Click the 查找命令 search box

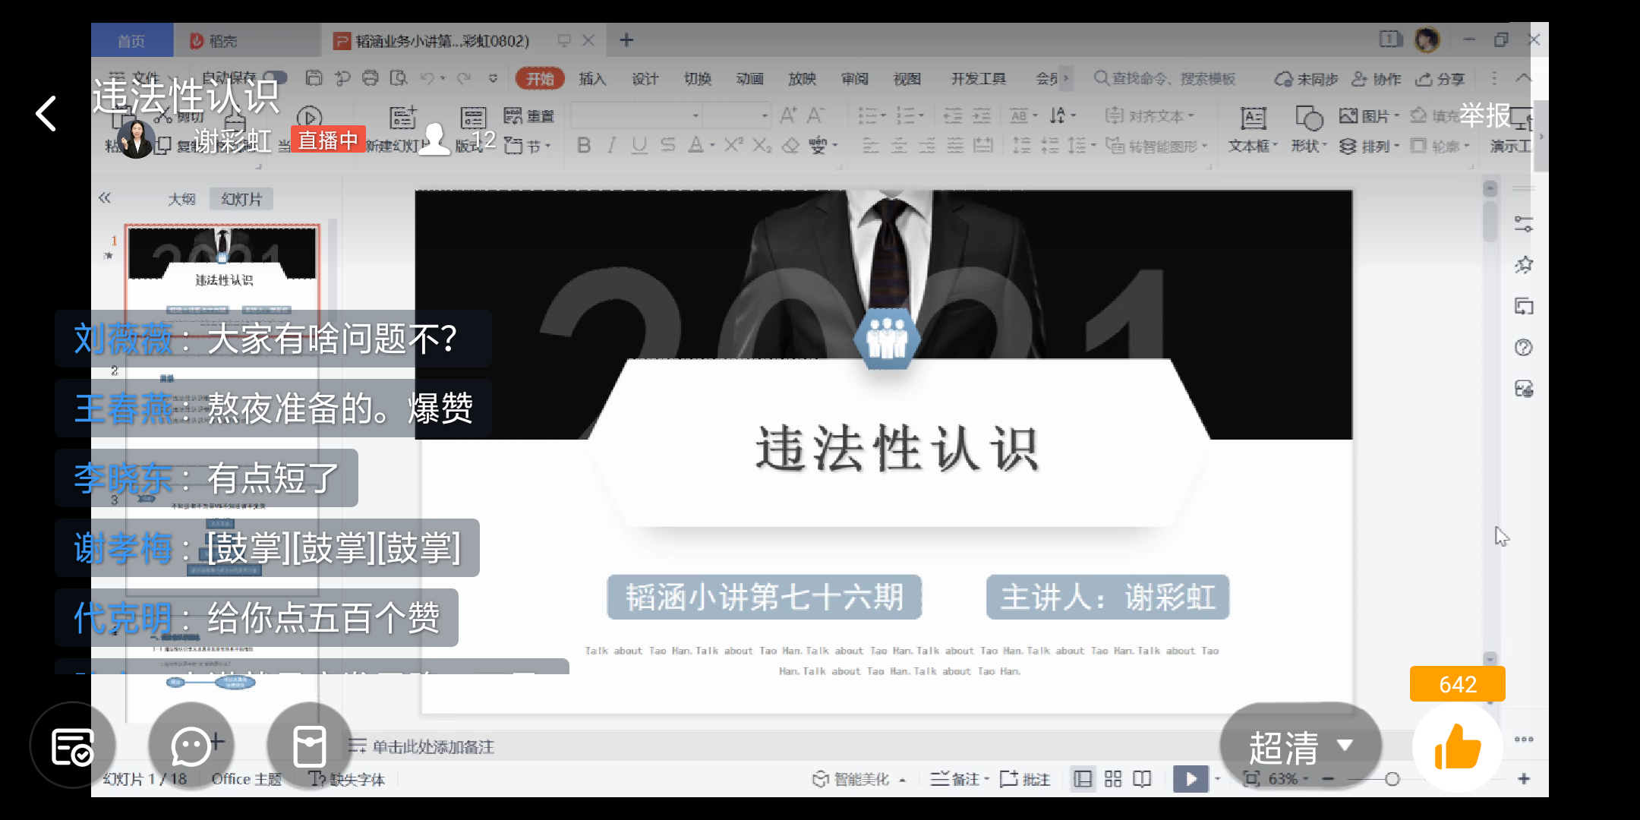(x=1165, y=79)
